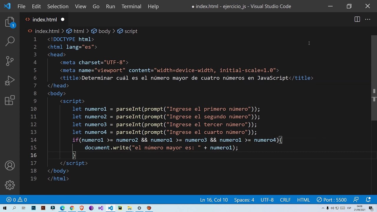Click the opening script tag on line 9
The width and height of the screenshot is (377, 212).
(x=72, y=101)
